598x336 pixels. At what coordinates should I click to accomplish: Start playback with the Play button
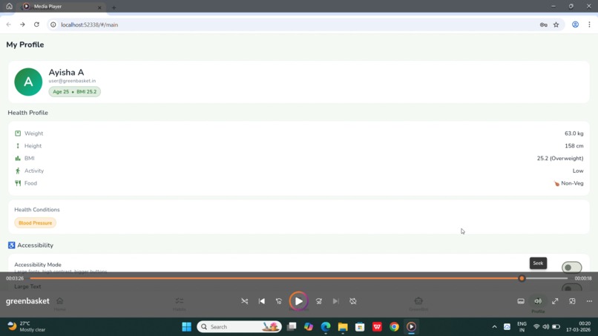(x=298, y=301)
